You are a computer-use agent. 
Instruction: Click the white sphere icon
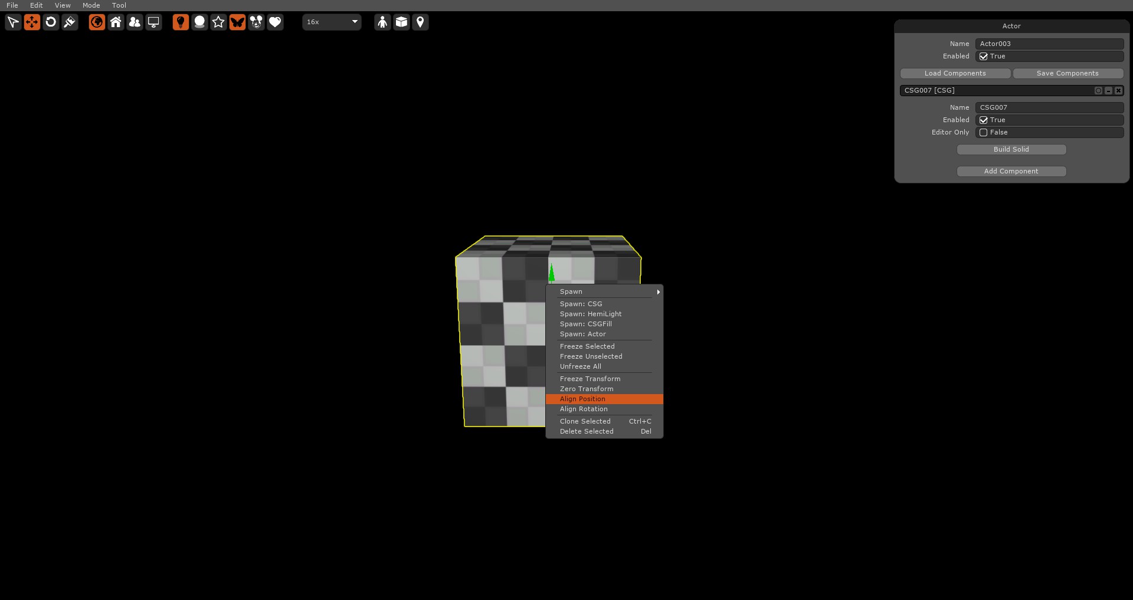tap(199, 22)
